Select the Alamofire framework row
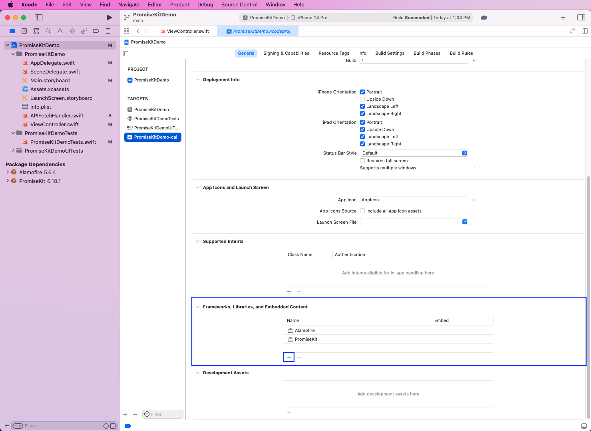This screenshot has width=591, height=431. tap(388, 330)
